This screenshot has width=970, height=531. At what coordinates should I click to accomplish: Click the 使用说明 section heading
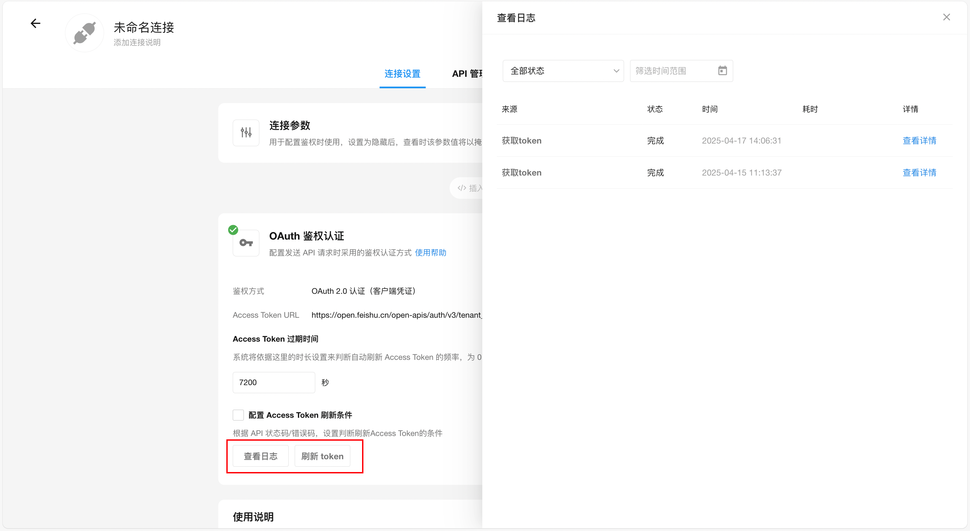[253, 517]
